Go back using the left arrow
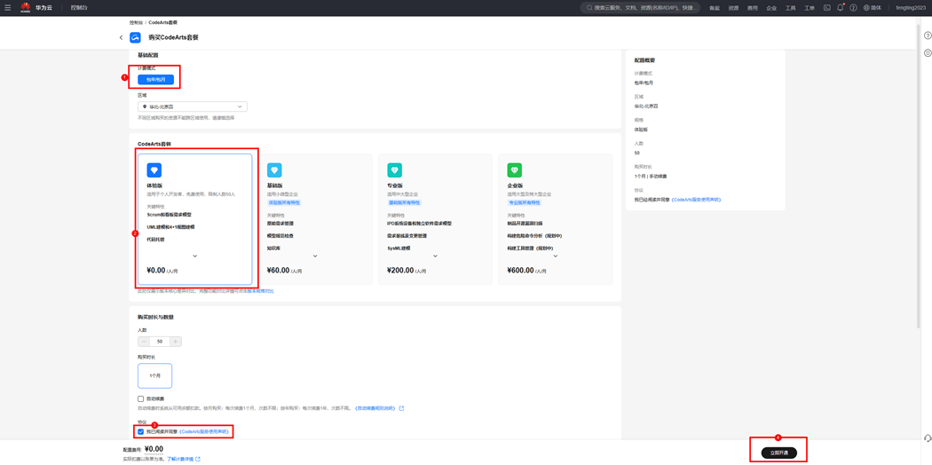 click(121, 37)
